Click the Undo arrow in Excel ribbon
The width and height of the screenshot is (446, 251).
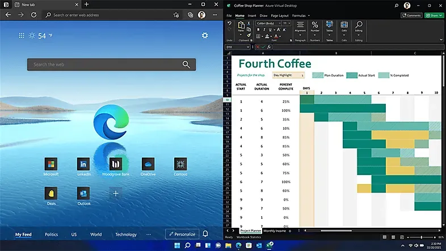230,23
